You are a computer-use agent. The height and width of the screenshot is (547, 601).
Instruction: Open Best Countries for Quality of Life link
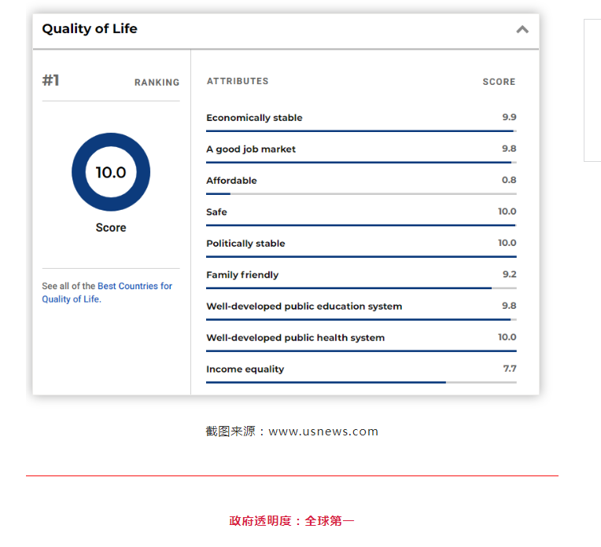135,286
